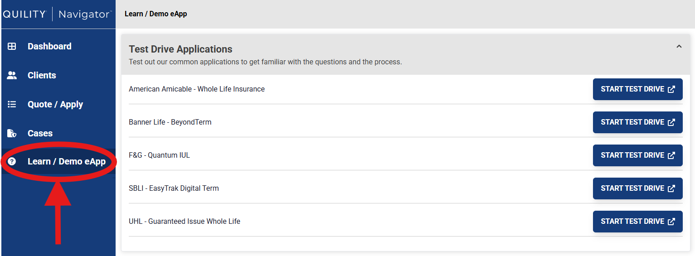Start test drive for Banner Life BeyondTerm

[x=637, y=122]
